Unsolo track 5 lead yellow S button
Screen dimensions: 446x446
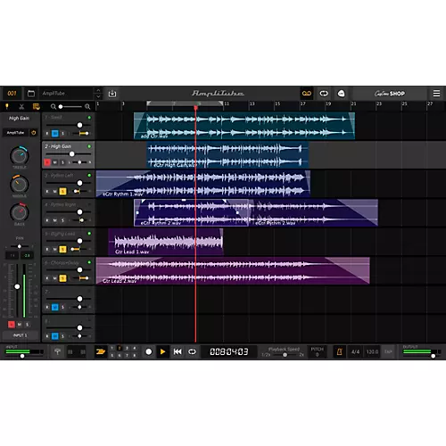[62, 249]
